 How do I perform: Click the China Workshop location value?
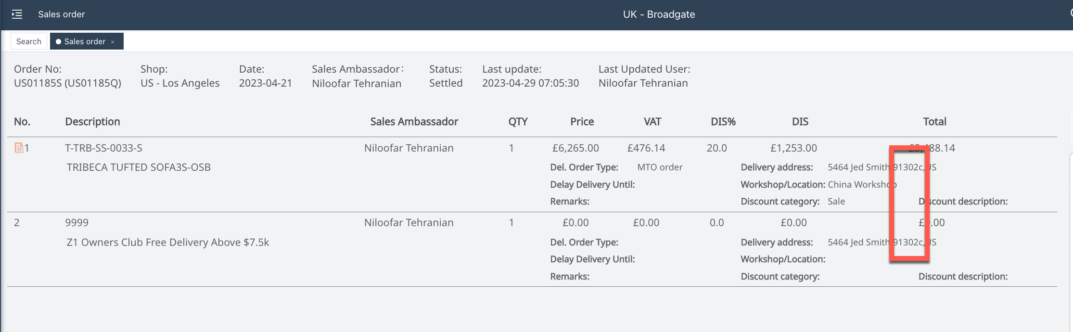861,185
